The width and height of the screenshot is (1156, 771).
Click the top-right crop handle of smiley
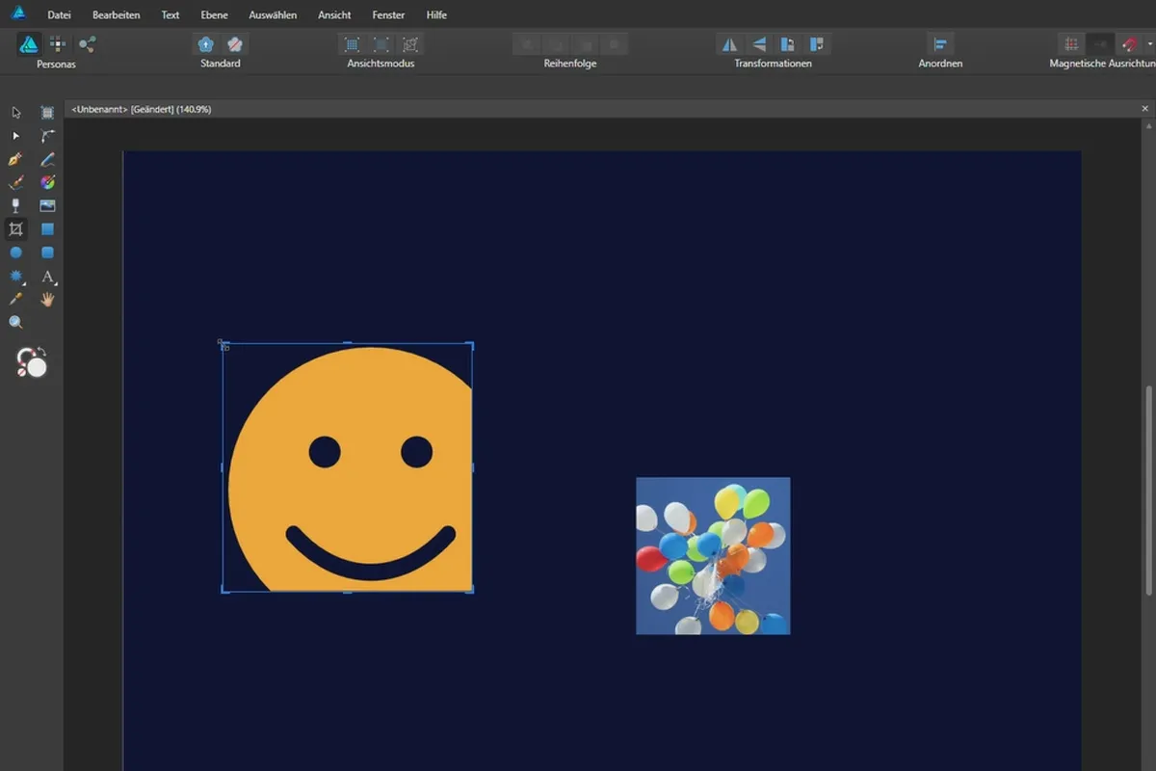pos(470,345)
